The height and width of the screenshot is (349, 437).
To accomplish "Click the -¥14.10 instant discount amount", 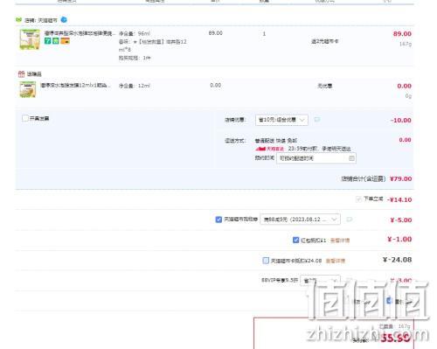I will [399, 199].
